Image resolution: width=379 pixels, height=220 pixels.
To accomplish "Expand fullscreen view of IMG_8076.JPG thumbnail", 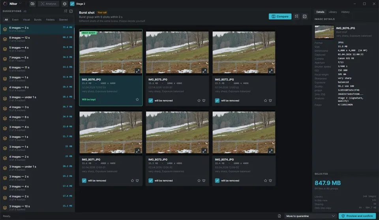I will pyautogui.click(x=137, y=71).
